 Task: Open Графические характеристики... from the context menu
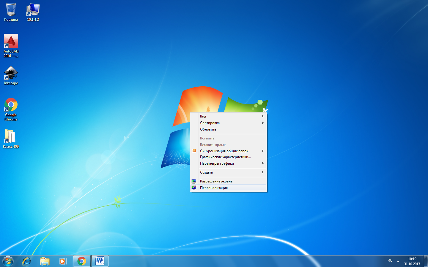click(228, 157)
